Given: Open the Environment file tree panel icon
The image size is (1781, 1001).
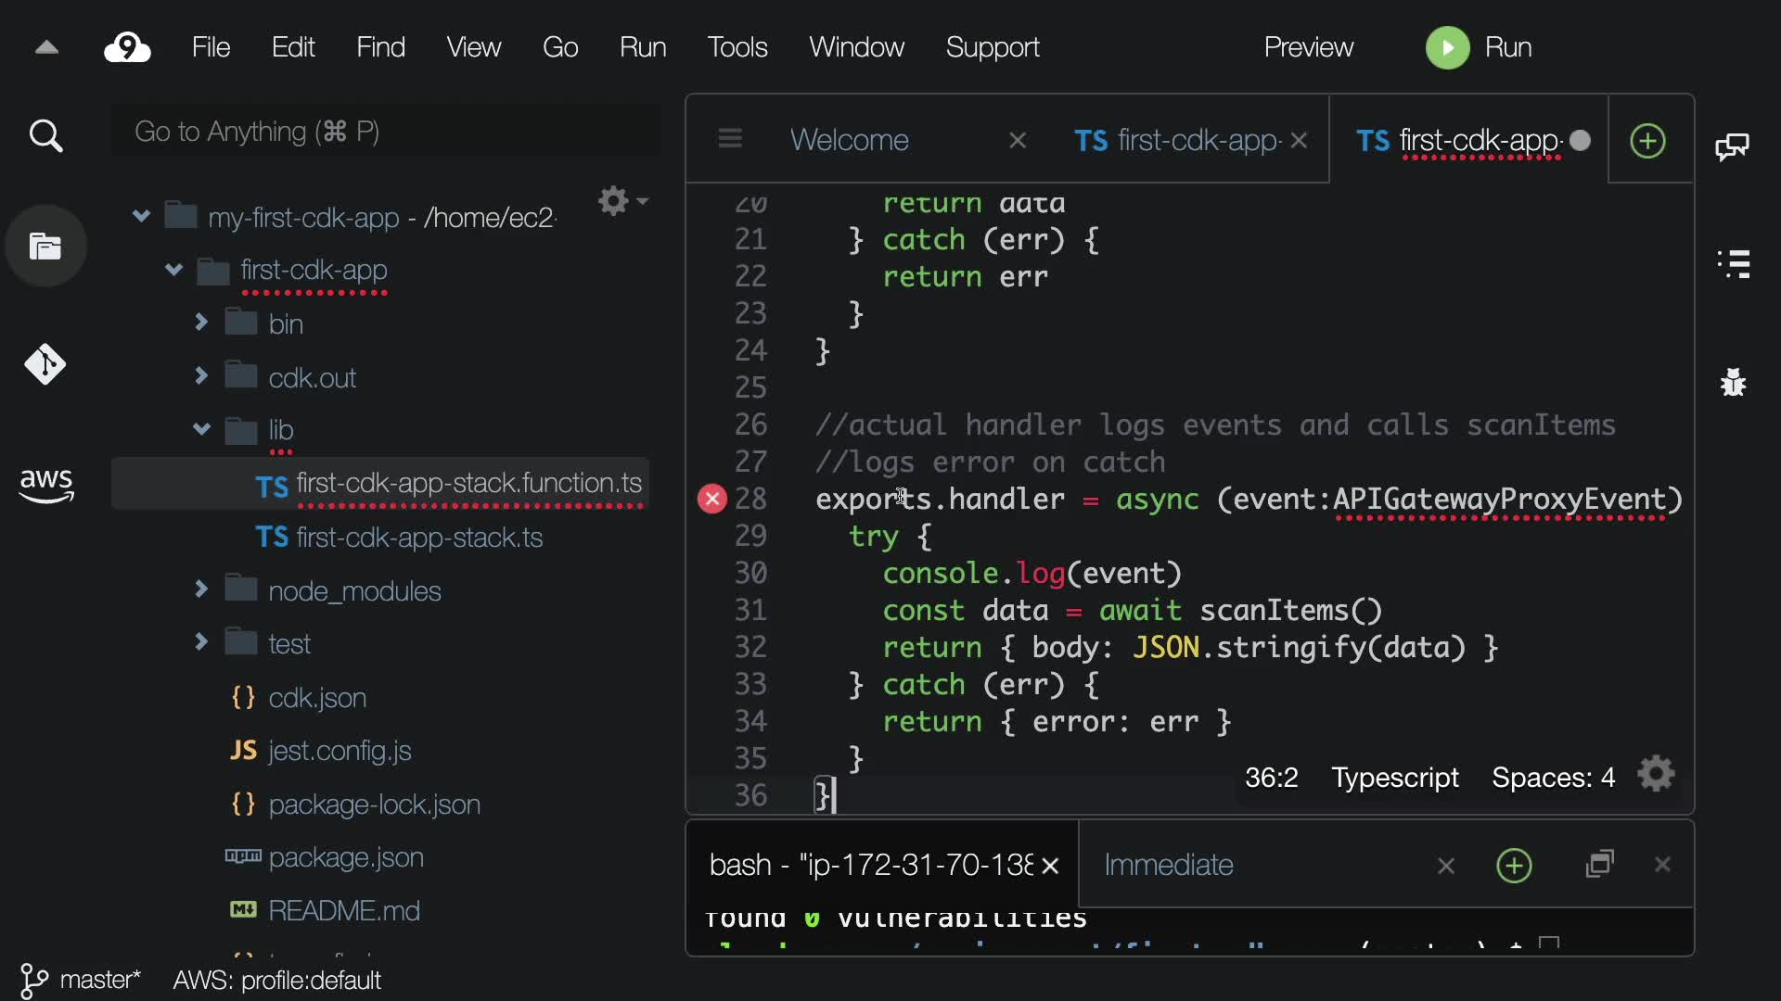Looking at the screenshot, I should click(45, 247).
